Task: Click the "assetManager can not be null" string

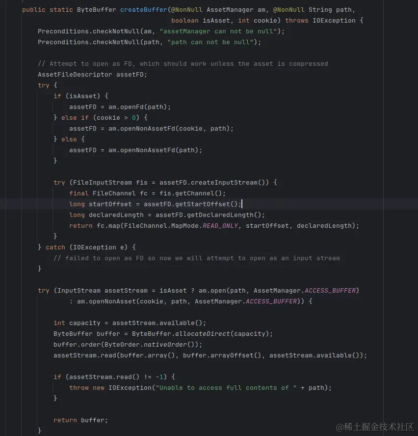Action: point(218,31)
